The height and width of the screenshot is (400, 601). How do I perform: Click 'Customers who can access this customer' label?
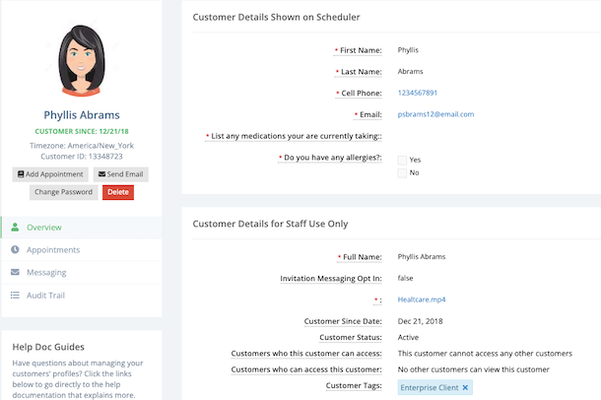pyautogui.click(x=306, y=369)
